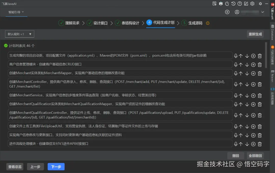Open the 默认规则 +1 rules dropdown

[19, 34]
